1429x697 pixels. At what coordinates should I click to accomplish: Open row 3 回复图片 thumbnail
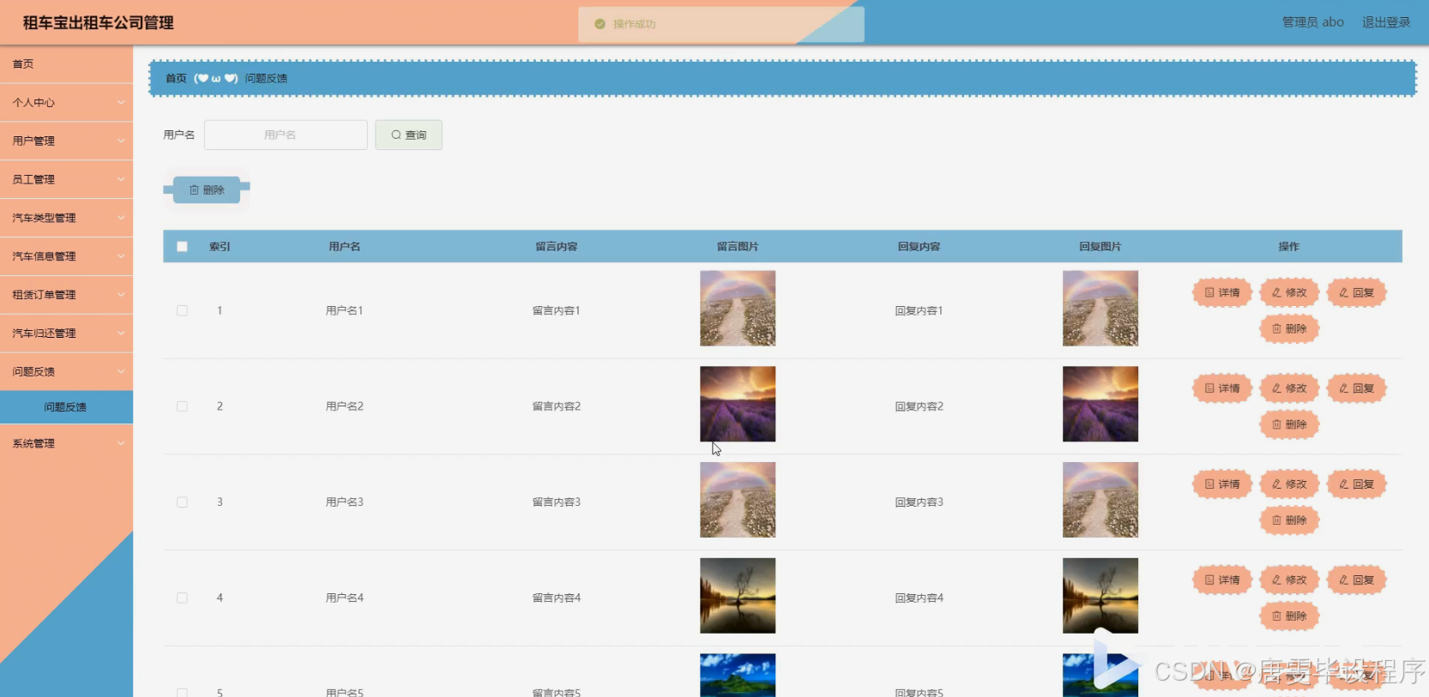tap(1100, 501)
